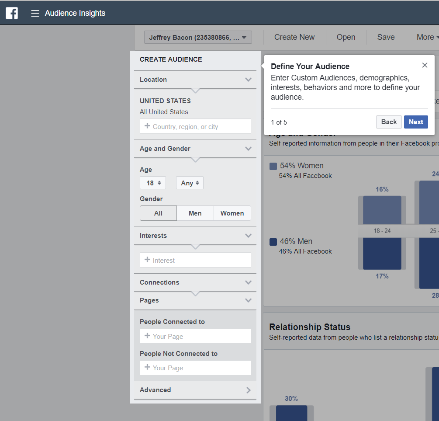Close the Define Your Audience tooltip

[x=425, y=65]
